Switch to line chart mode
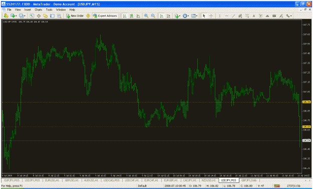 pos(138,16)
